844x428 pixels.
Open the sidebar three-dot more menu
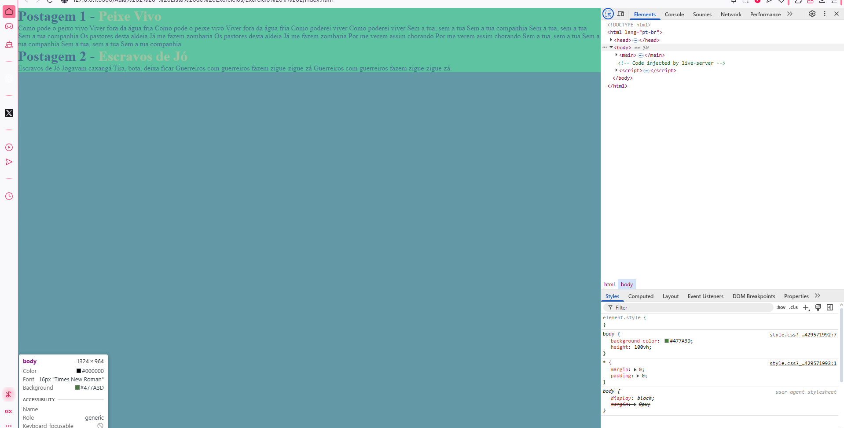coord(9,425)
